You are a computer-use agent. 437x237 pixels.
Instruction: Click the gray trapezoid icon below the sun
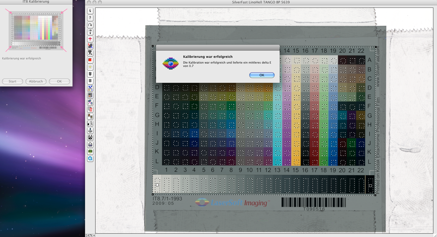90,74
